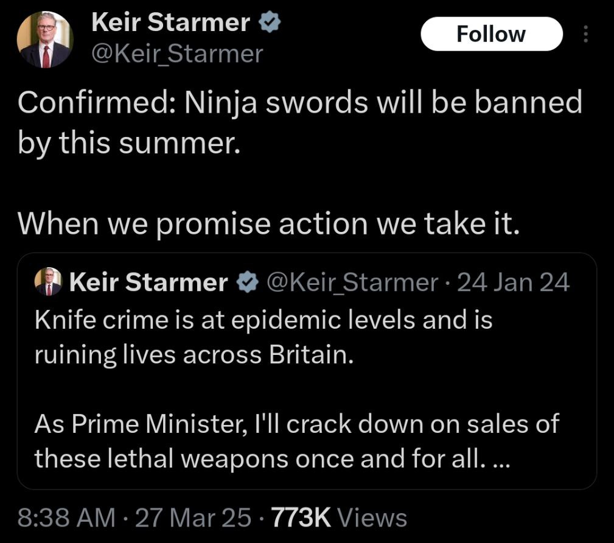Viewport: 614px width, 543px height.
Task: Click the small avatar in quoted tweet
Action: (48, 282)
